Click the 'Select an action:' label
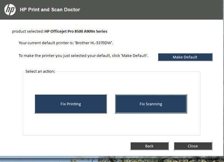The height and width of the screenshot is (162, 224). (x=40, y=72)
